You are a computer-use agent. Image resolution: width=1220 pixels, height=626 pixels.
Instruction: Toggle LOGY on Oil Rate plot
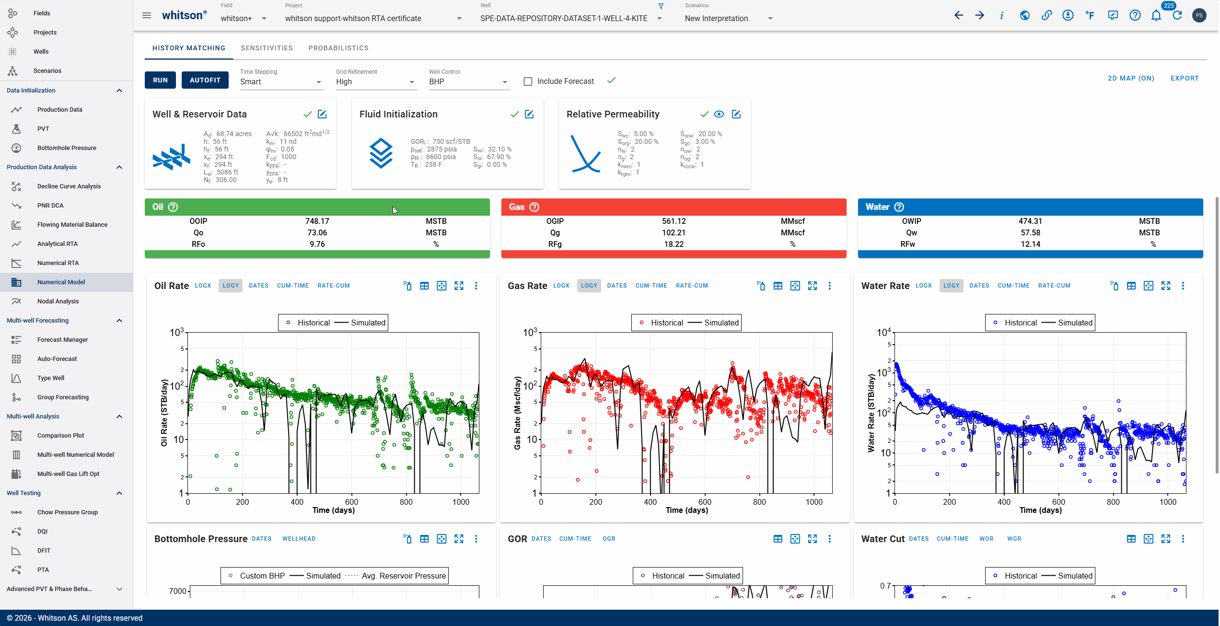(x=231, y=286)
